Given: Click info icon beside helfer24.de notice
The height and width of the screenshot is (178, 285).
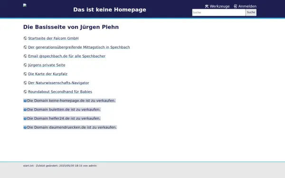Looking at the screenshot, I should (25, 119).
